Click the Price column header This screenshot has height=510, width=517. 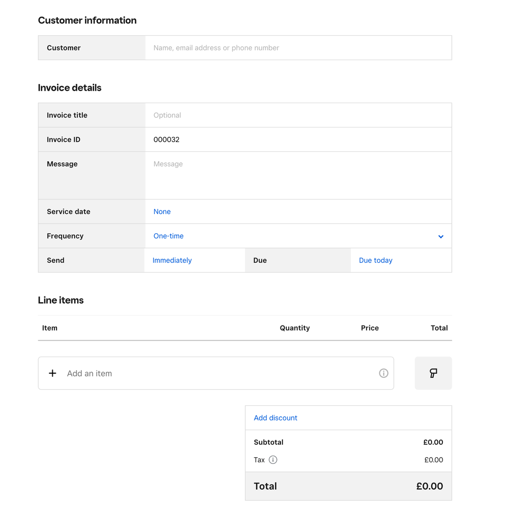click(x=370, y=328)
